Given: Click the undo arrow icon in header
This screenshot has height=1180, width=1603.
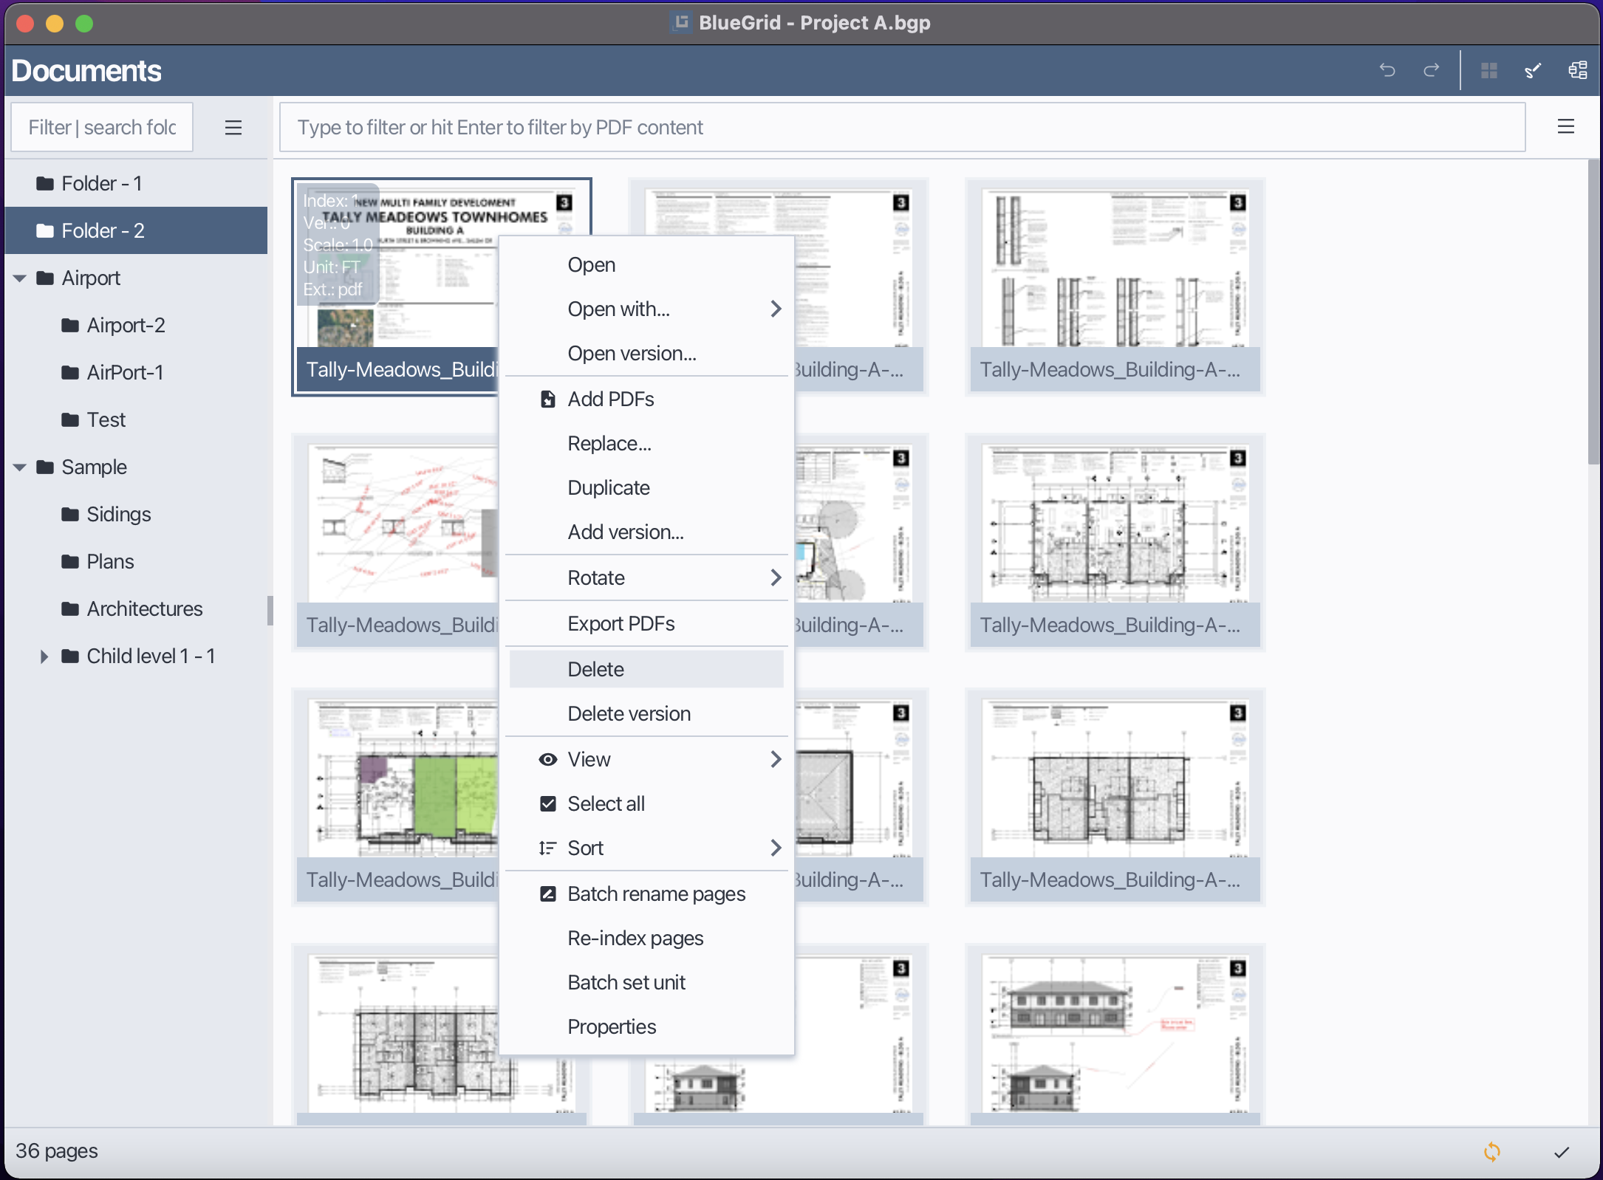Looking at the screenshot, I should (x=1387, y=70).
